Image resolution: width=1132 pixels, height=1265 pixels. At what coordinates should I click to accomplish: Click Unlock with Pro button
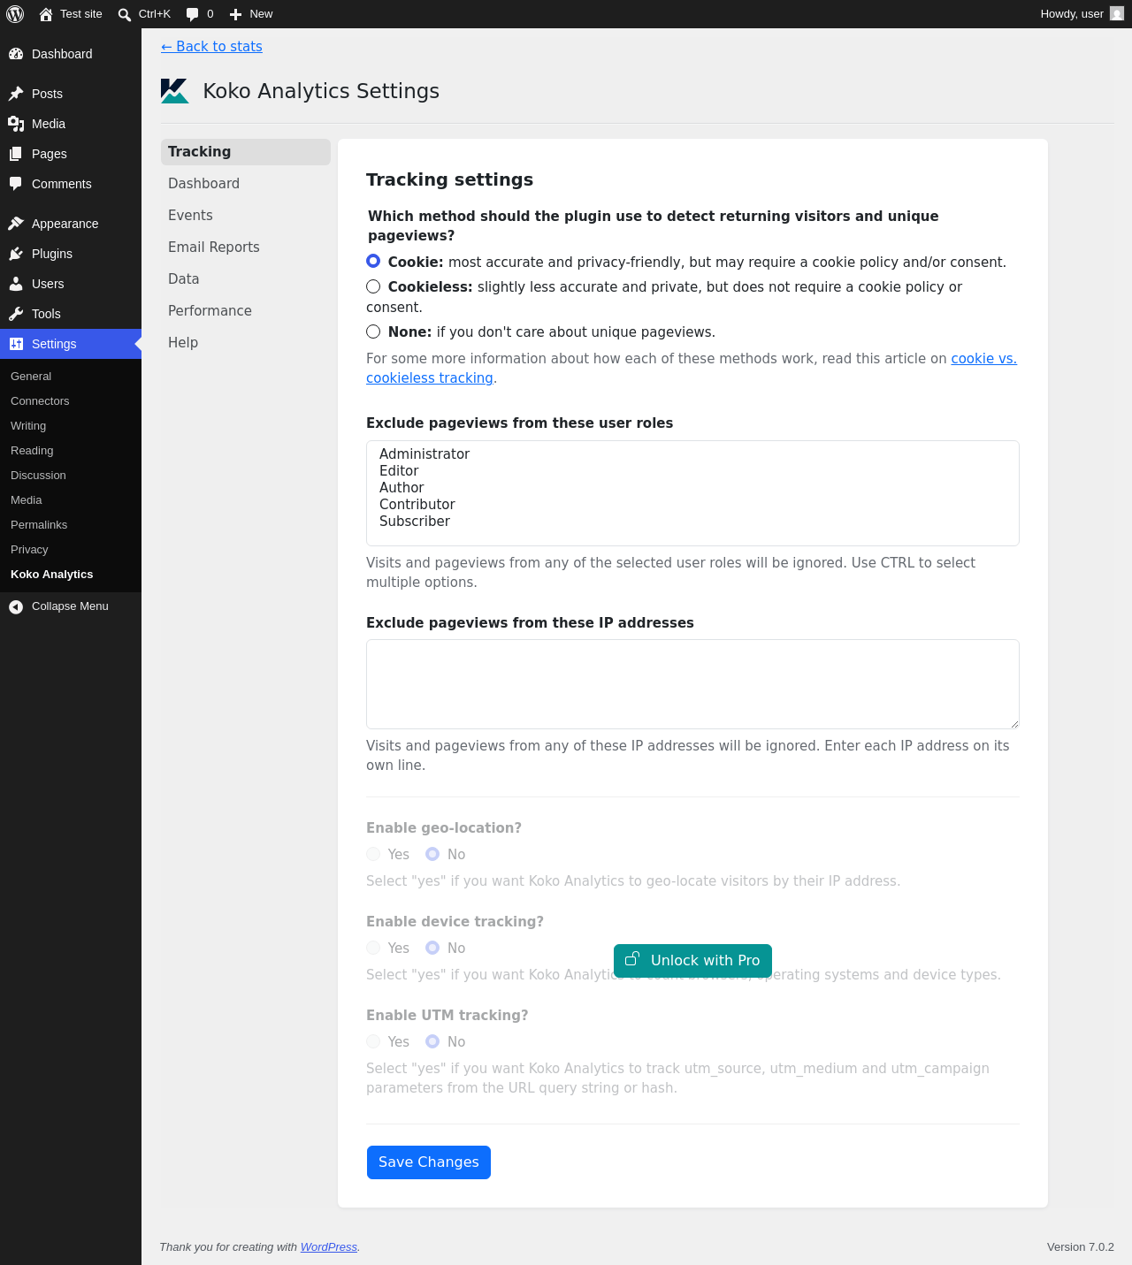692,961
